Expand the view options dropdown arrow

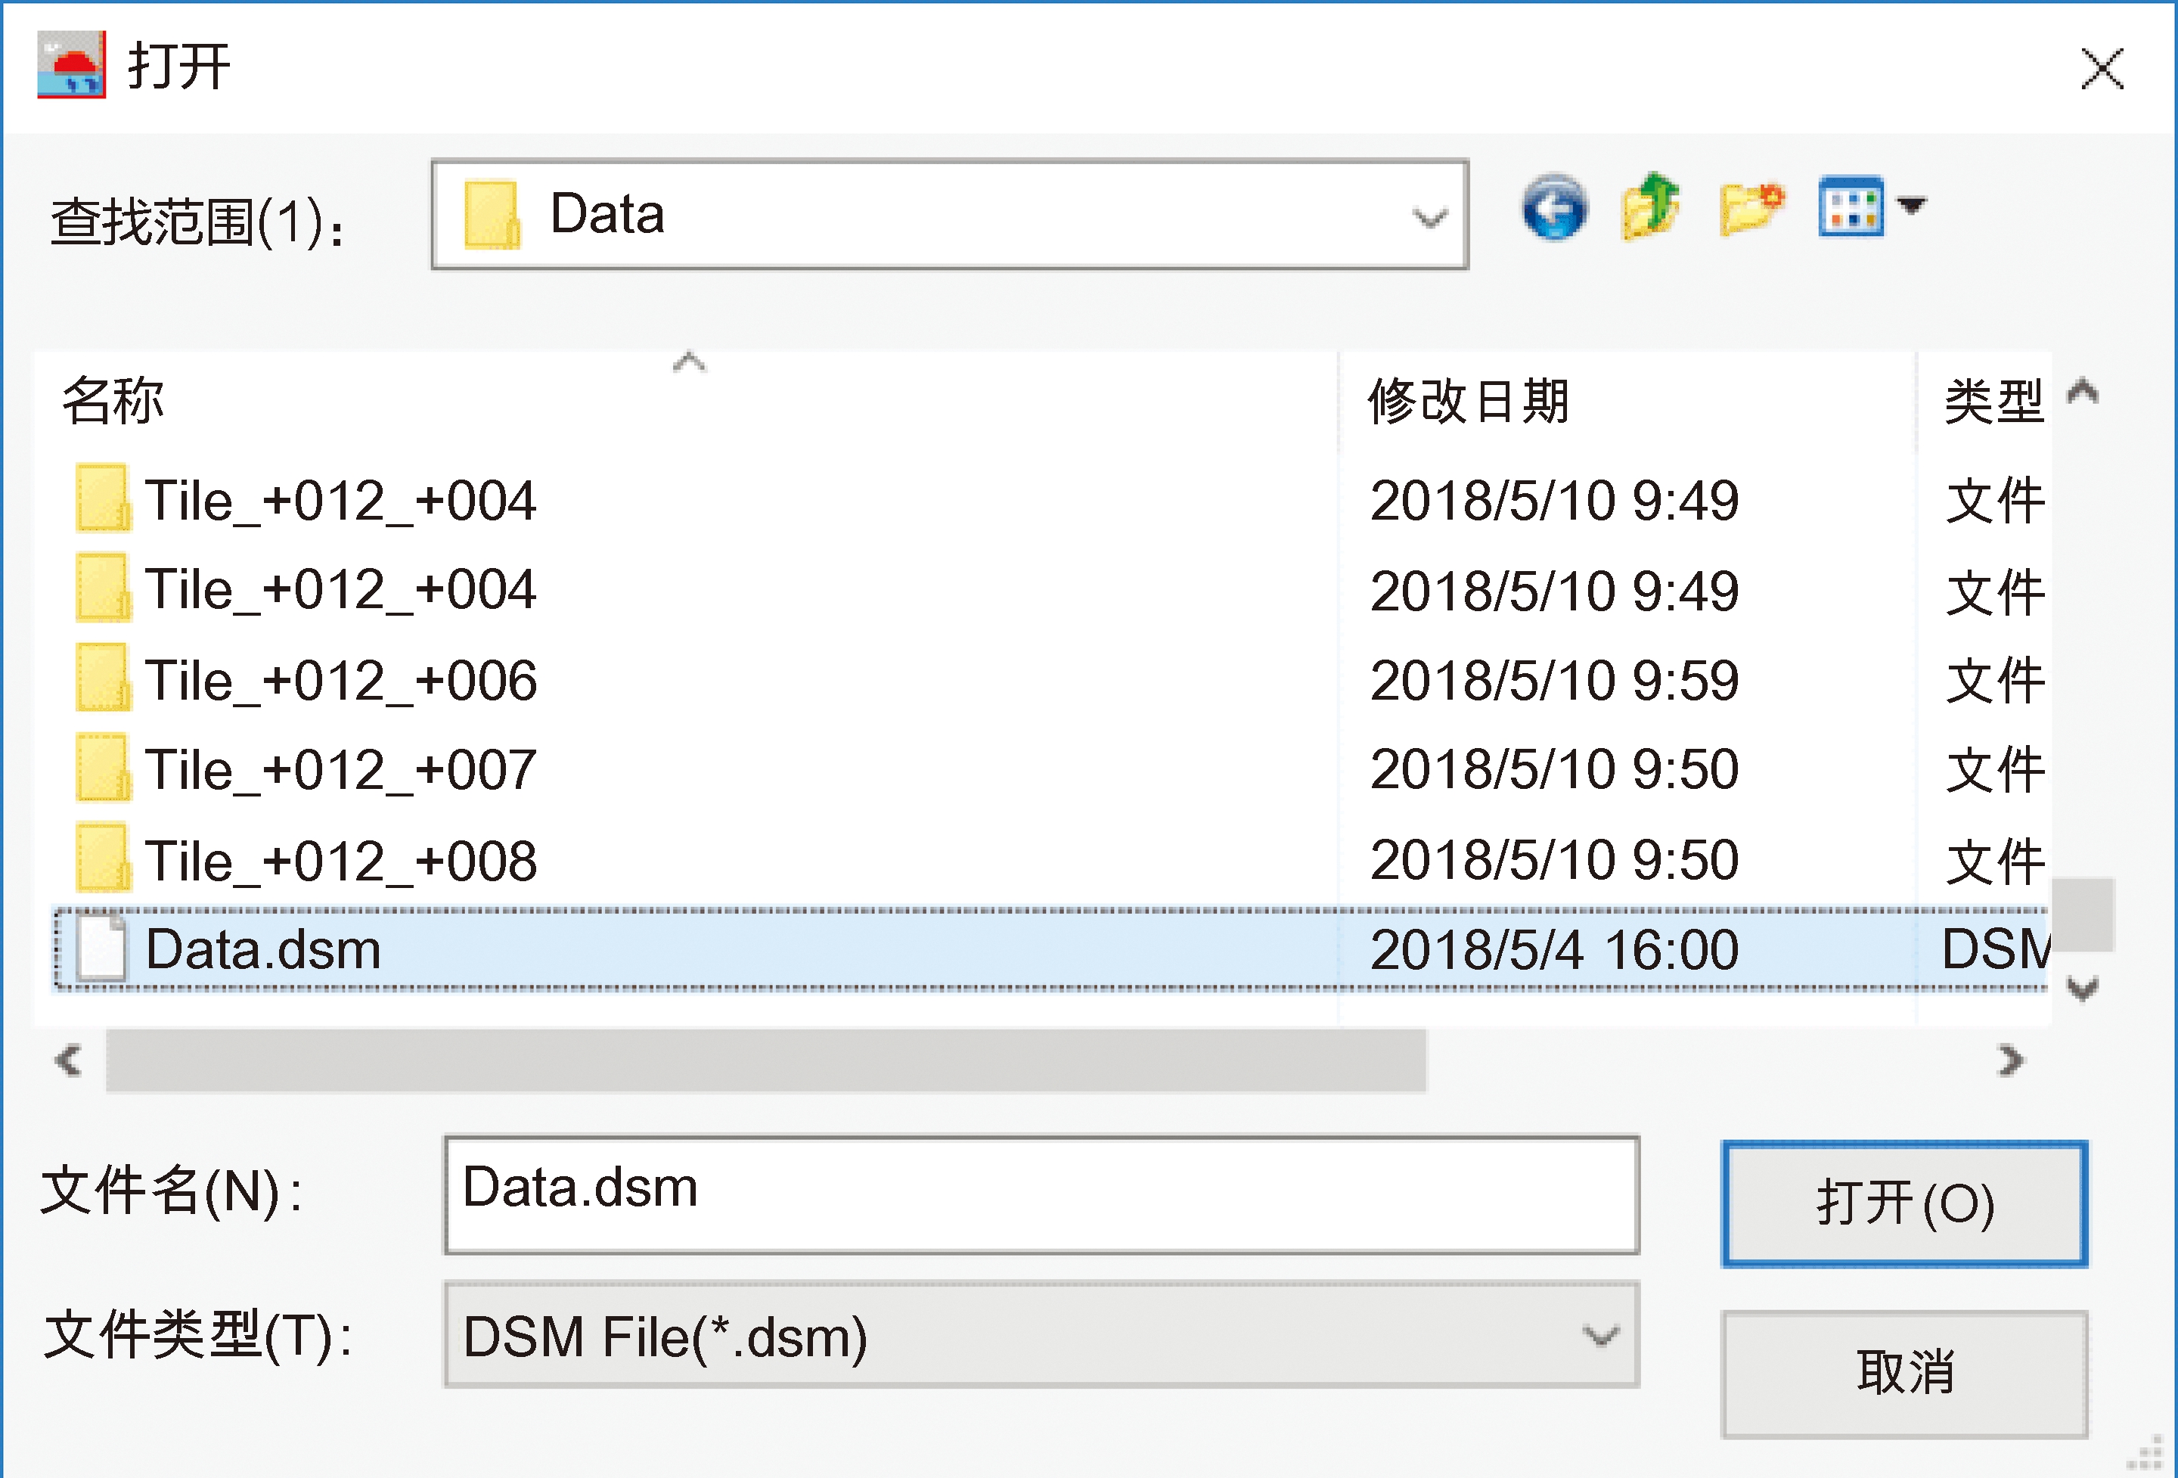click(1911, 204)
